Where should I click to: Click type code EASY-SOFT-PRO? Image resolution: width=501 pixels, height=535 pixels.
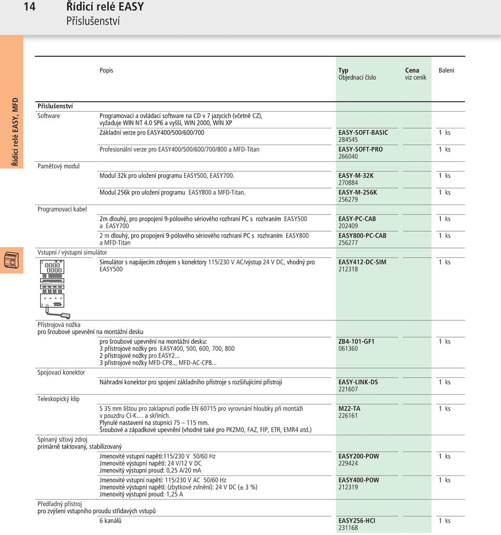click(x=361, y=149)
